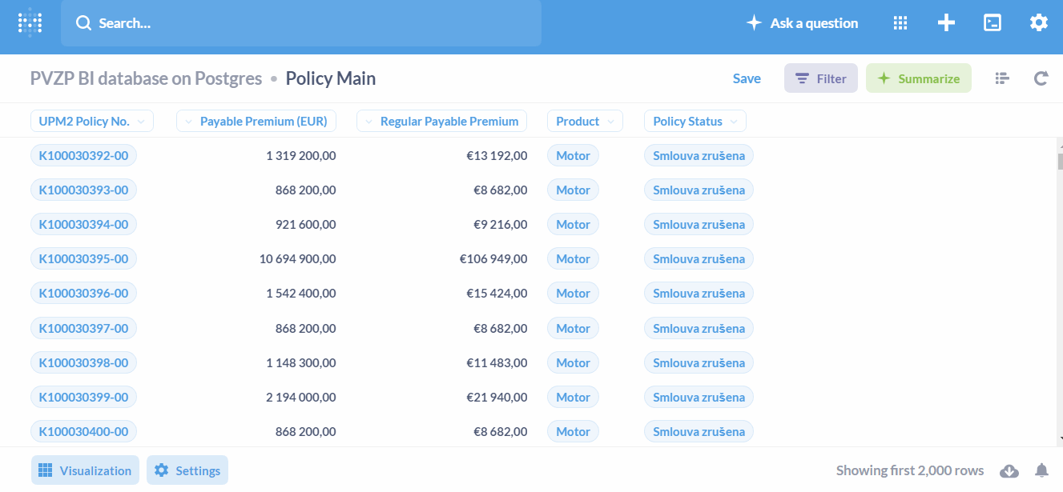The image size is (1063, 492).
Task: Open the question notebook editor icon
Action: [x=1001, y=78]
